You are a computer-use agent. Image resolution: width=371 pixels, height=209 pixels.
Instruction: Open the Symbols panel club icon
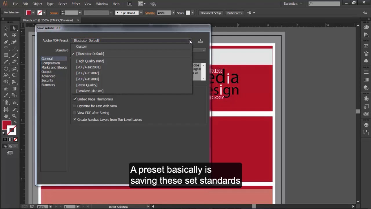[x=366, y=61]
